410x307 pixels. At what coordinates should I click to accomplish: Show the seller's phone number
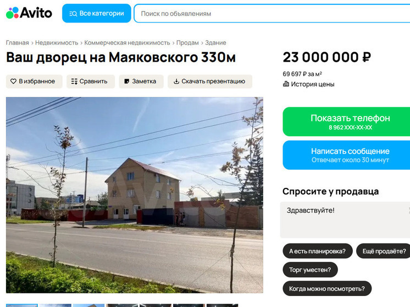click(346, 121)
